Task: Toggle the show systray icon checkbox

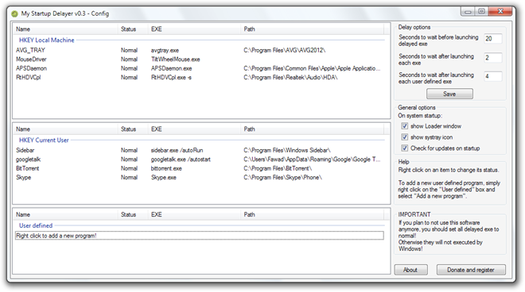Action: pos(404,137)
